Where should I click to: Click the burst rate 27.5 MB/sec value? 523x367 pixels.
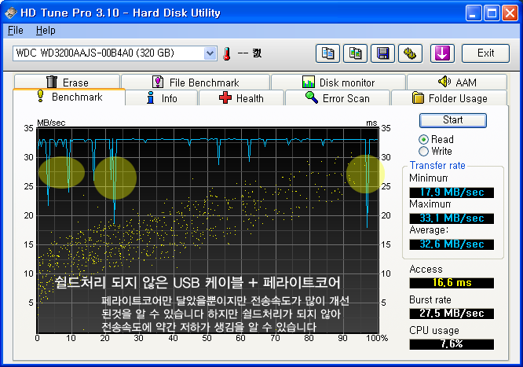pos(452,314)
